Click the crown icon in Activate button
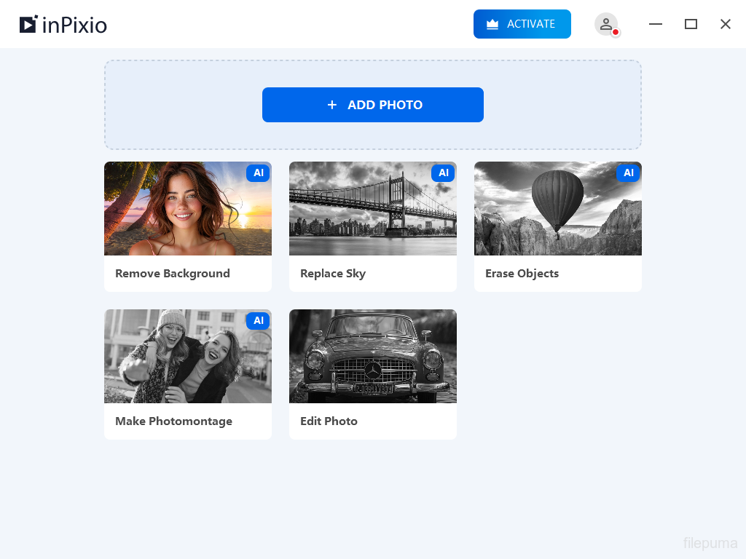Screen dimensions: 746x559 tap(492, 24)
